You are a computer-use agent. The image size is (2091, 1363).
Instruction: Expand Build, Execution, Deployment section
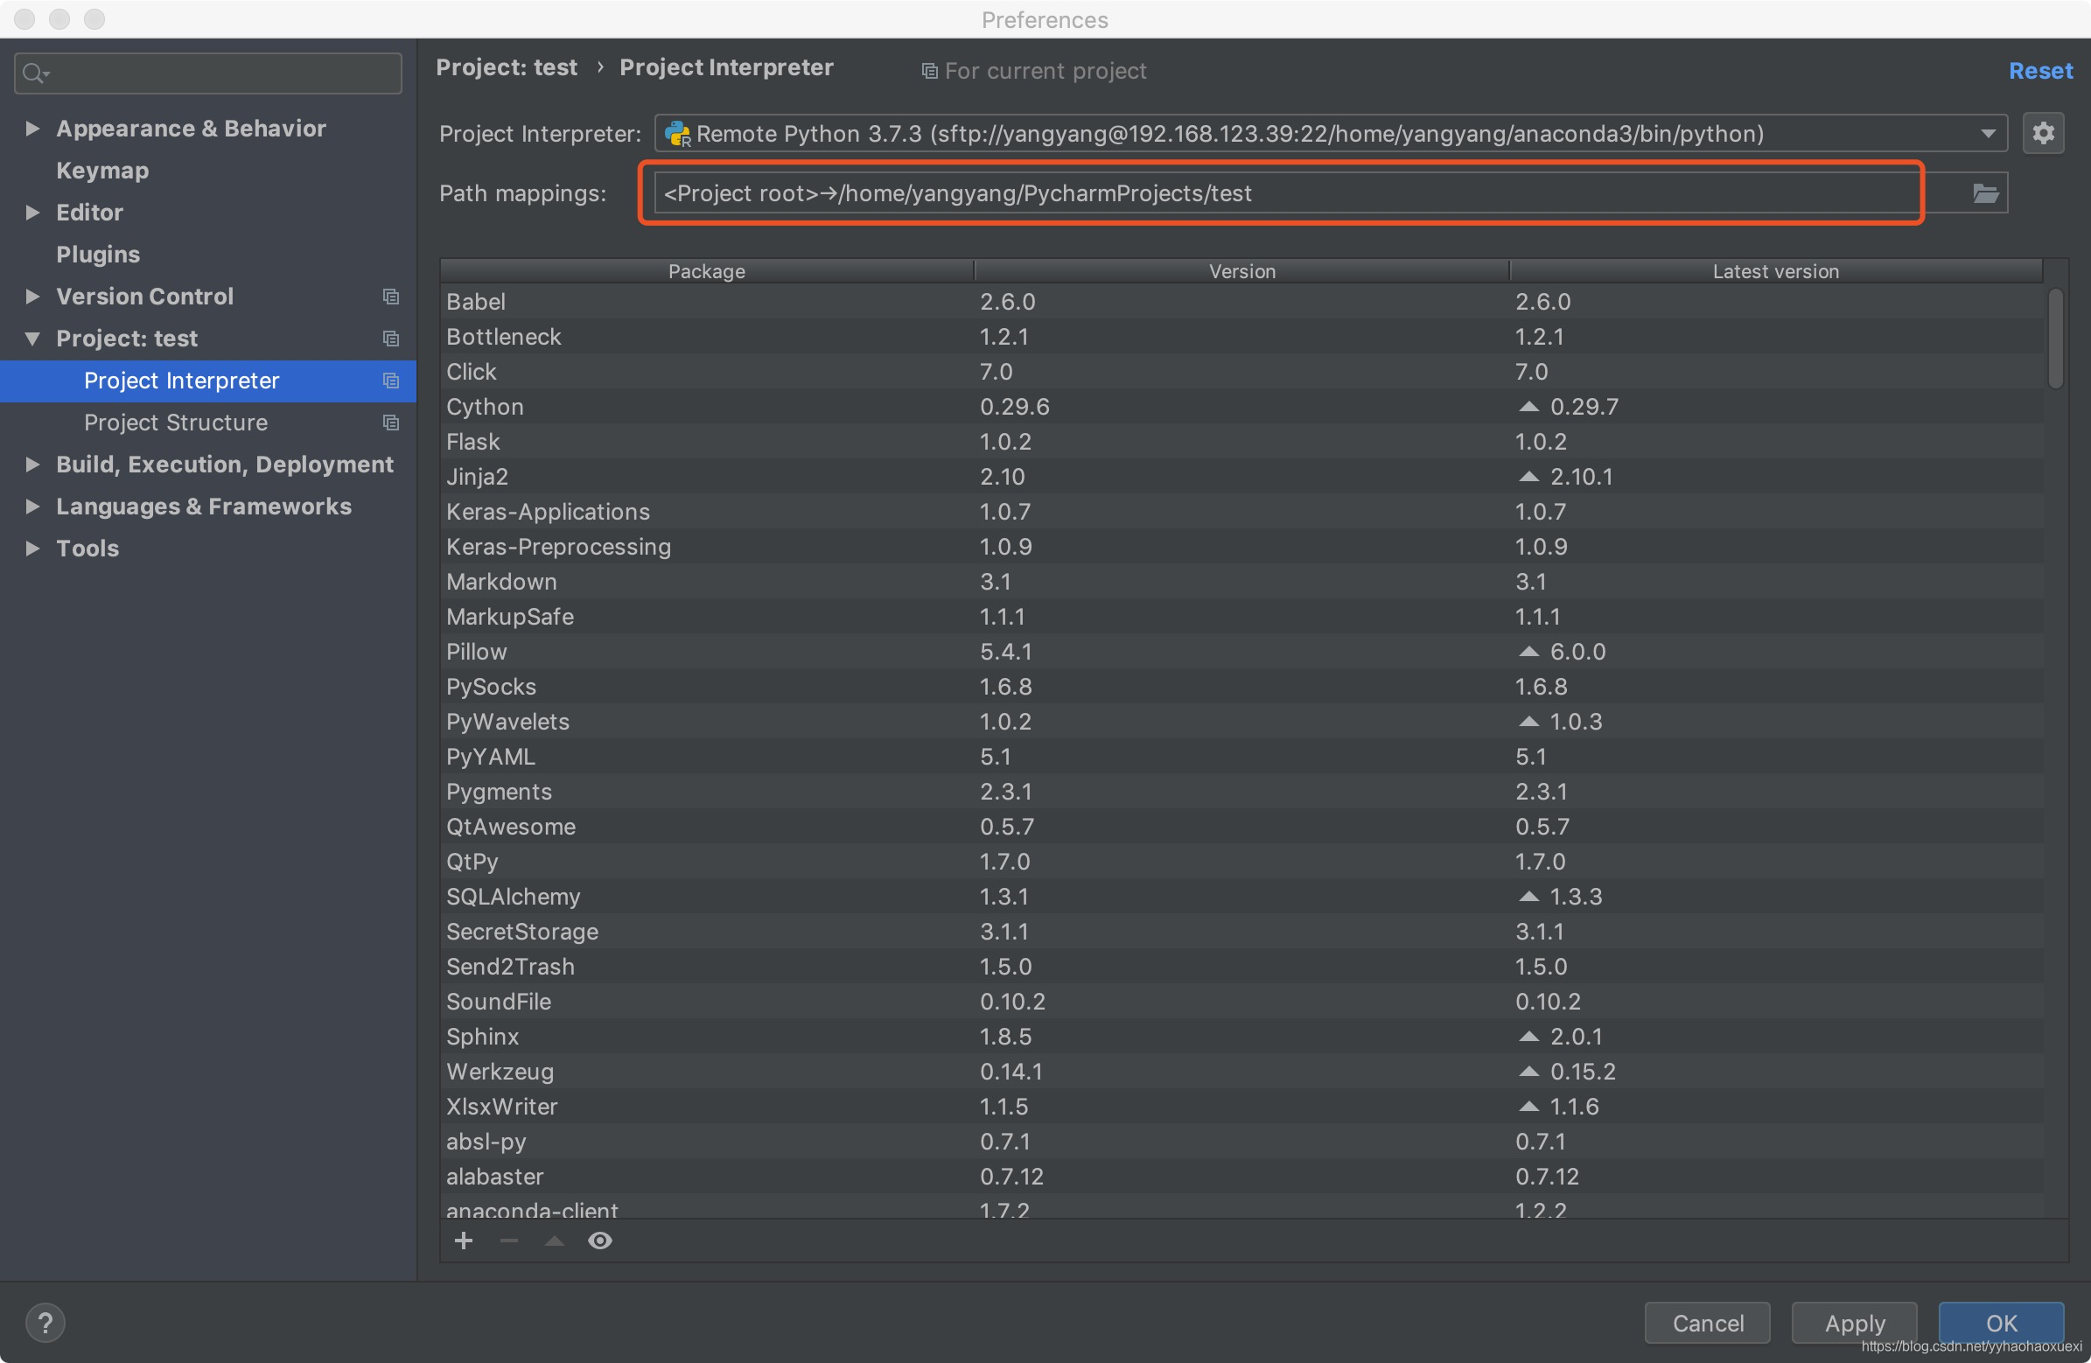tap(32, 464)
